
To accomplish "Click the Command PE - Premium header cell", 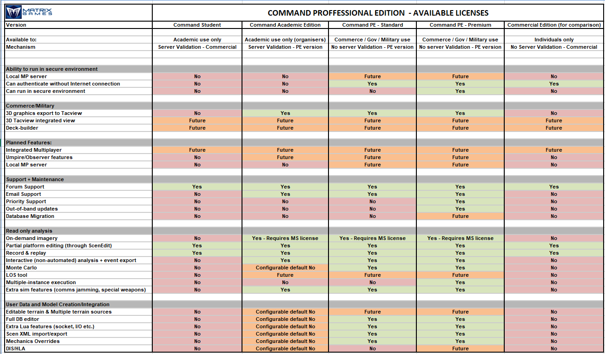I will pos(460,25).
